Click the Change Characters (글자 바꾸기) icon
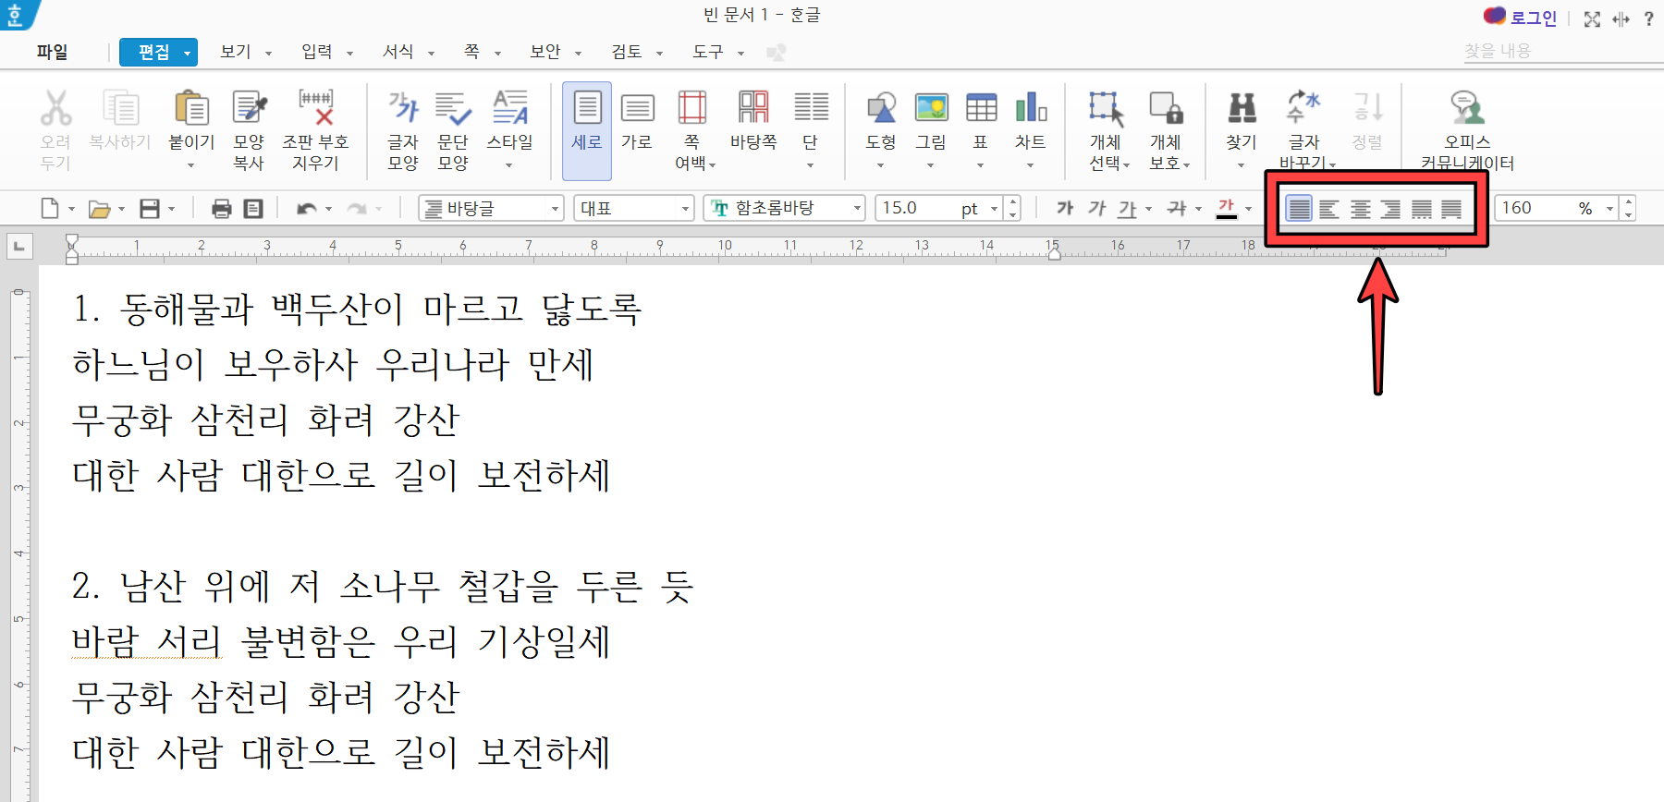 [1304, 108]
